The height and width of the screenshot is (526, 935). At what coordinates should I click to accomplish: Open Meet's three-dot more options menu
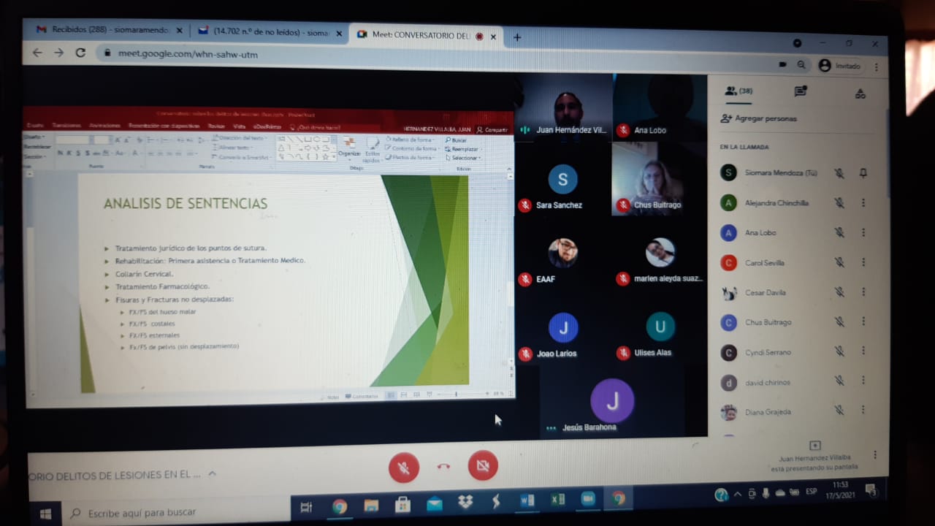875,455
